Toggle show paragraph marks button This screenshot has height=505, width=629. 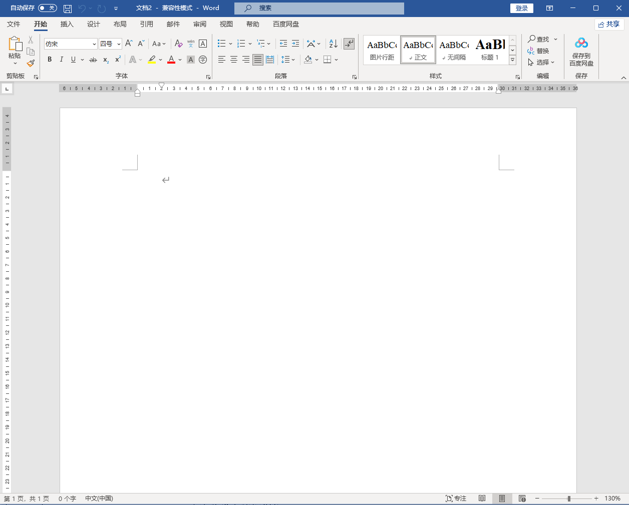tap(349, 44)
